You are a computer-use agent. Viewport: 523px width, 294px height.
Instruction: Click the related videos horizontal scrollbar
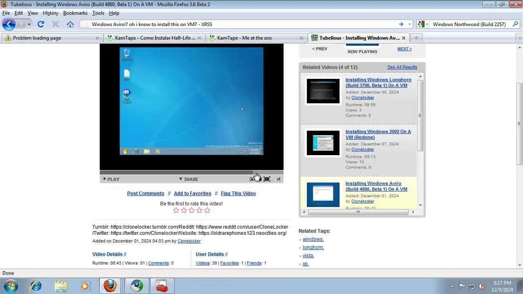358,212
